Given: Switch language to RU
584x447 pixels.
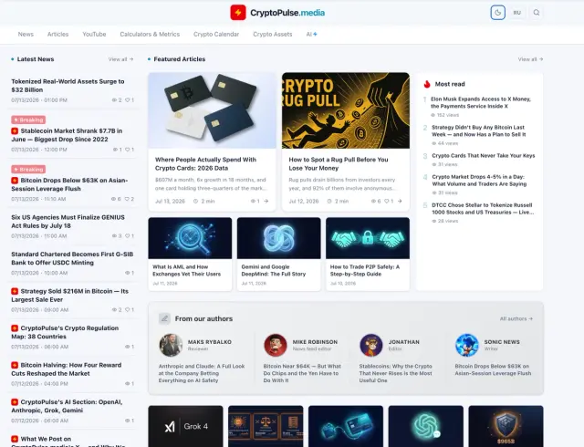Looking at the screenshot, I should [x=517, y=13].
